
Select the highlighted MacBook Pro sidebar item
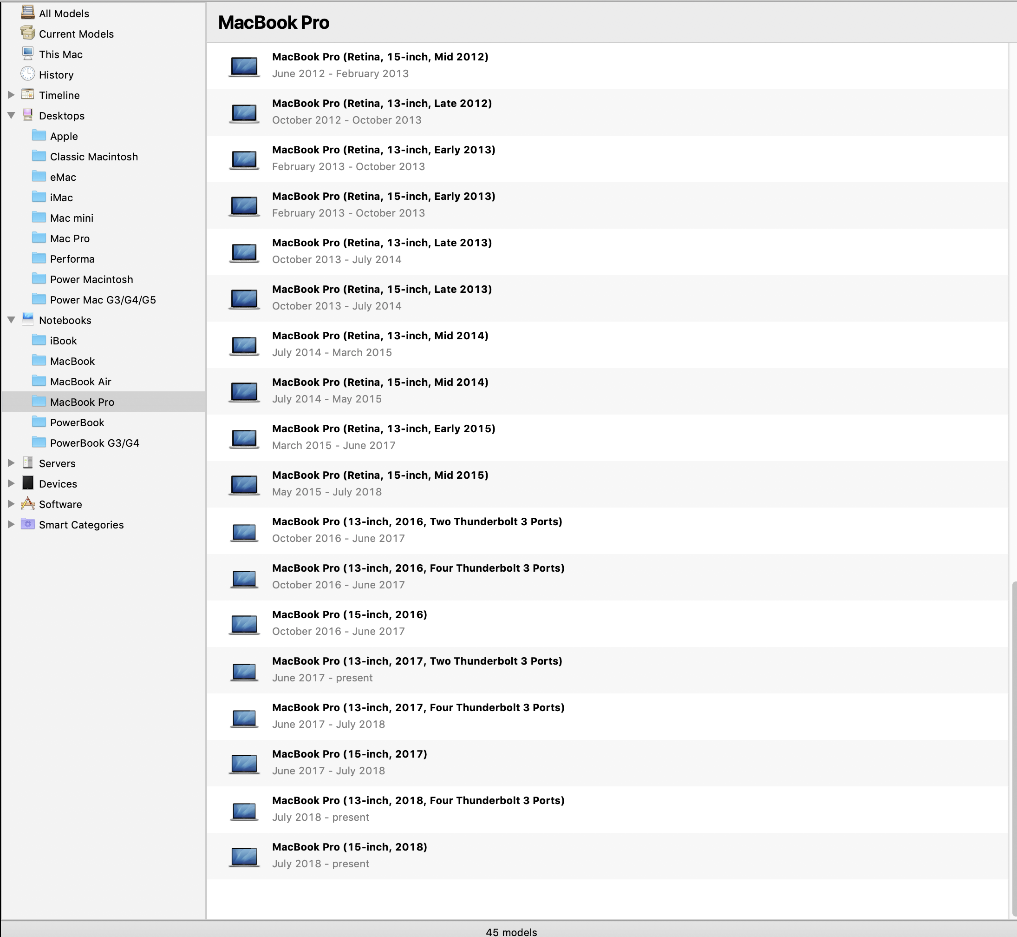[x=103, y=402]
